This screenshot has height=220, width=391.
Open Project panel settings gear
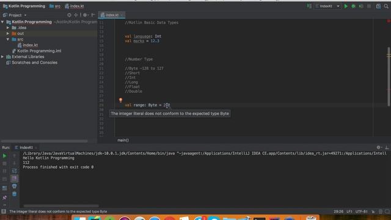point(85,15)
